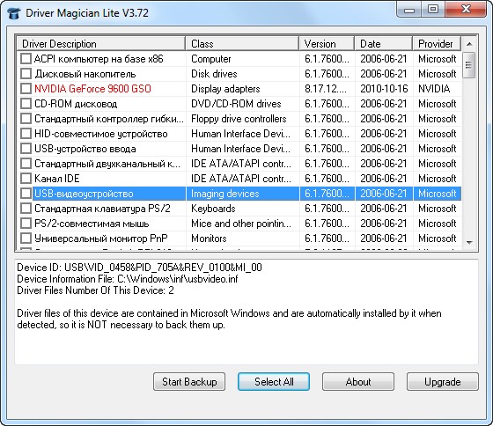
Task: Click the Floppy drive controllers class cell
Action: [239, 119]
